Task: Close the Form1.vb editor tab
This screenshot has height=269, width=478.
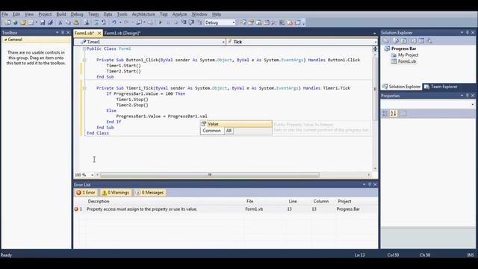Action: tap(99, 33)
